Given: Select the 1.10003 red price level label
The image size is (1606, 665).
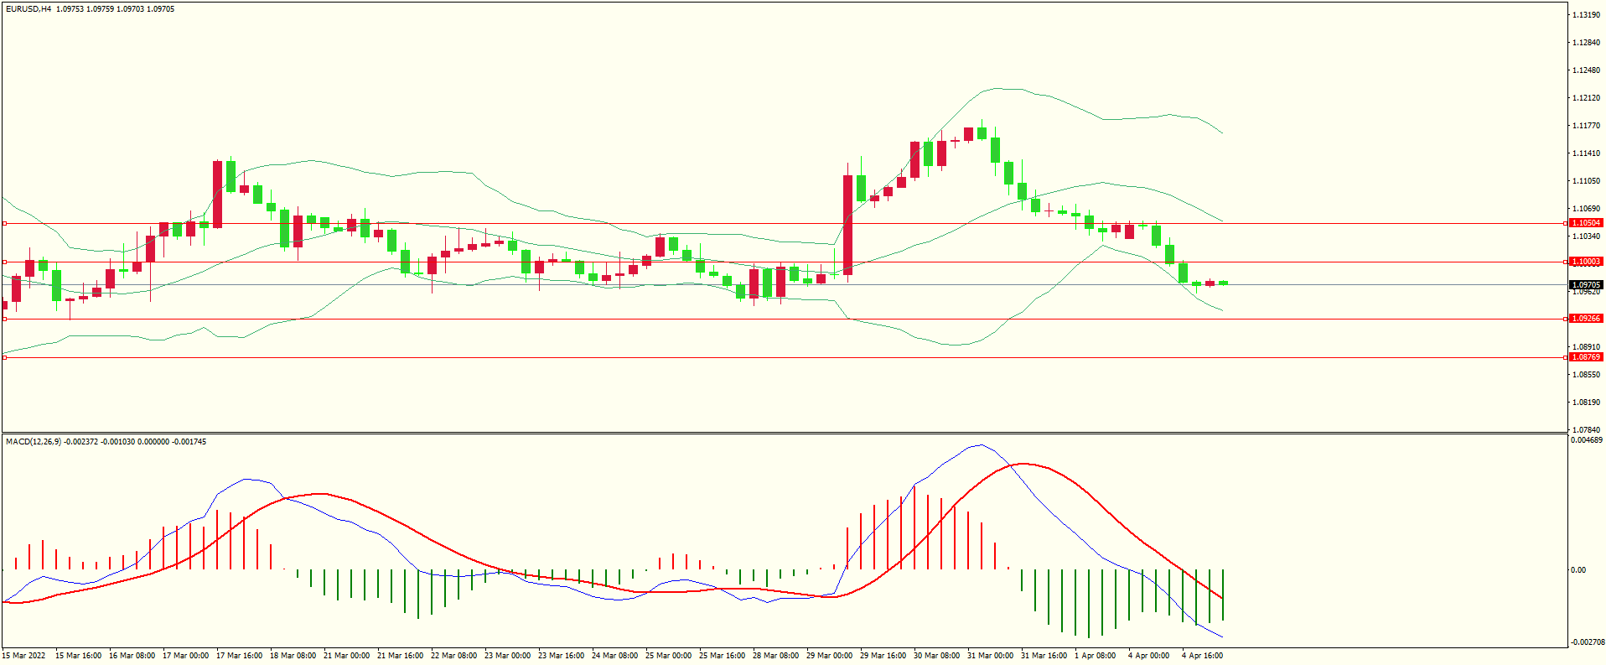Looking at the screenshot, I should (x=1586, y=262).
